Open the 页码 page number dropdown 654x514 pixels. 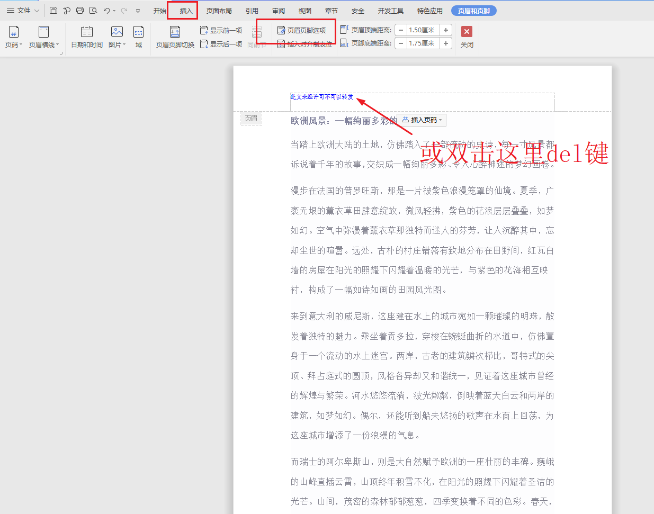(14, 37)
